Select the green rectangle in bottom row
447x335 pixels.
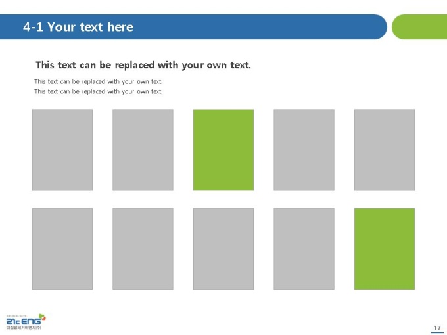click(x=385, y=249)
